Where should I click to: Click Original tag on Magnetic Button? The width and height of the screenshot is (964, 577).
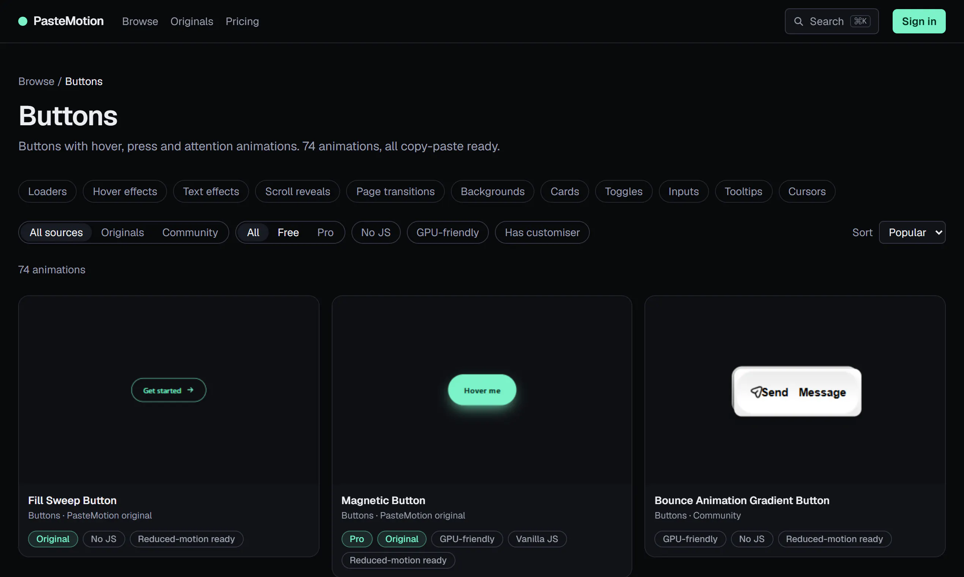coord(402,539)
